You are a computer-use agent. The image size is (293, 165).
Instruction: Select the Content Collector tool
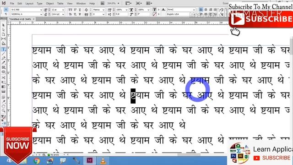click(x=3, y=44)
